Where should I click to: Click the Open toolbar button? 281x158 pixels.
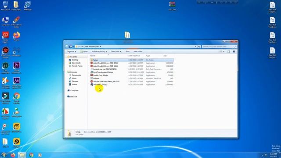coord(84,52)
